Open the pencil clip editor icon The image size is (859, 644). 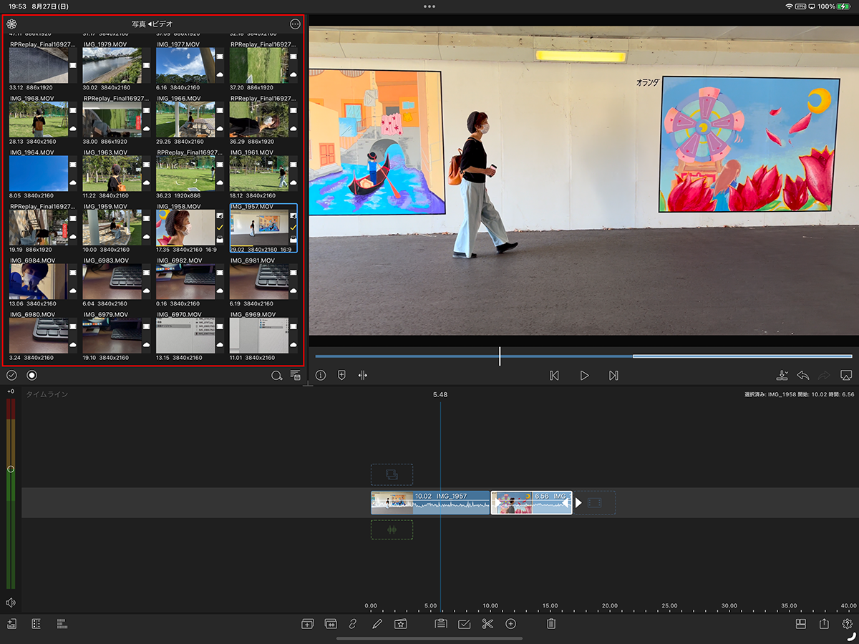point(377,624)
